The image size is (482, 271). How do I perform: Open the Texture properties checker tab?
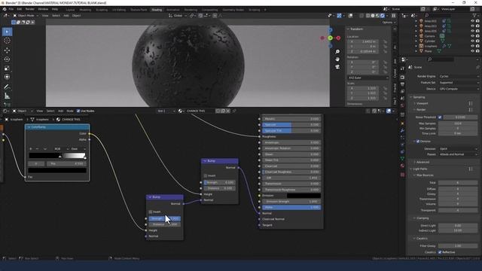pos(402,175)
